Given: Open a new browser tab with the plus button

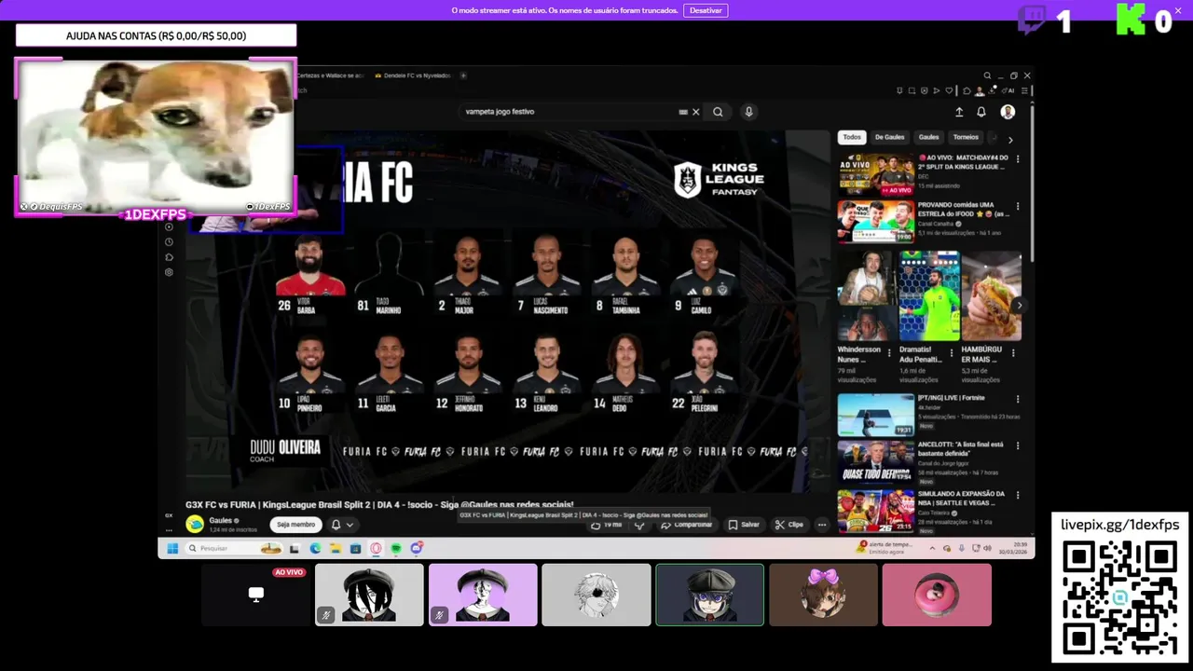Looking at the screenshot, I should [x=463, y=75].
